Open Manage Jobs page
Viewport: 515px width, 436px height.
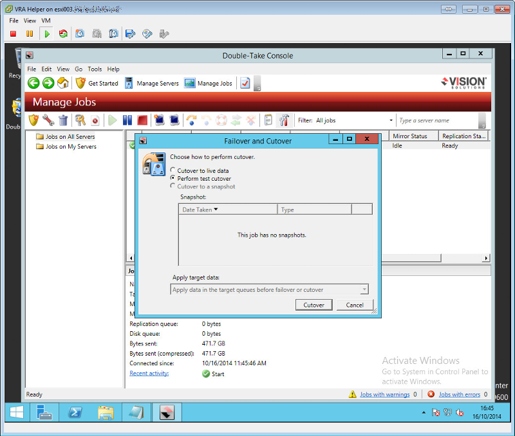(208, 84)
